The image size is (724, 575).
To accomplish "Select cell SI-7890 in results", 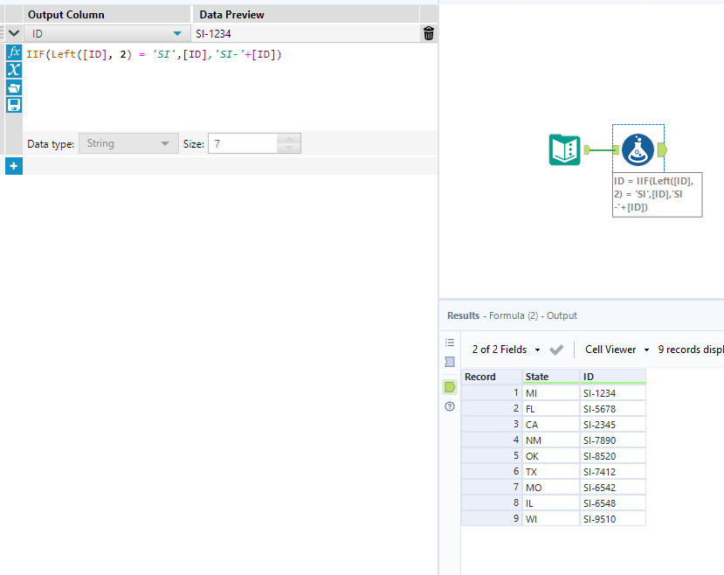I will 612,440.
